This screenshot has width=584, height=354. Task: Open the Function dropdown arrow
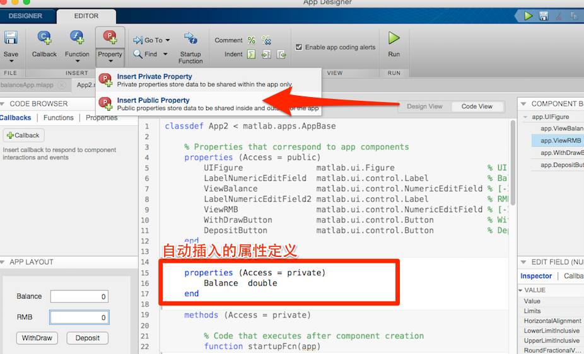pos(78,61)
